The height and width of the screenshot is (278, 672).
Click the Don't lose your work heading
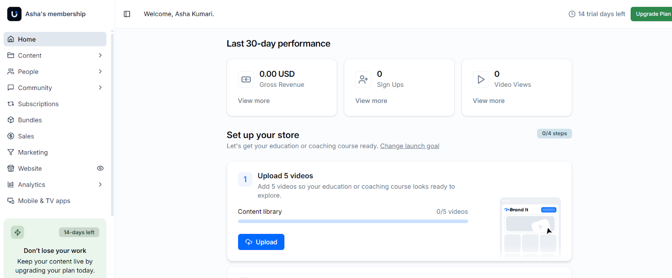55,251
